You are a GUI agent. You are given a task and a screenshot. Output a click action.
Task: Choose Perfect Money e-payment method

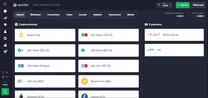[x=174, y=35]
